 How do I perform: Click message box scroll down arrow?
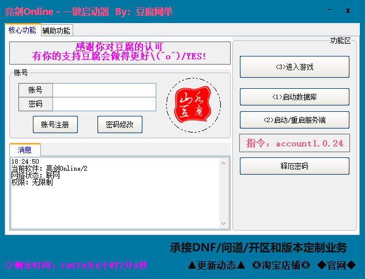pyautogui.click(x=224, y=224)
